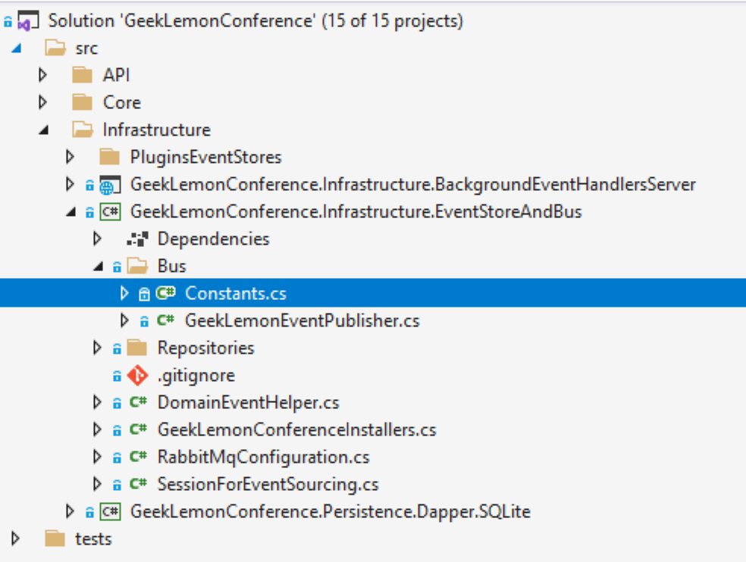Click the lock icon beside Constants.cs
This screenshot has height=562, width=746.
pyautogui.click(x=144, y=295)
